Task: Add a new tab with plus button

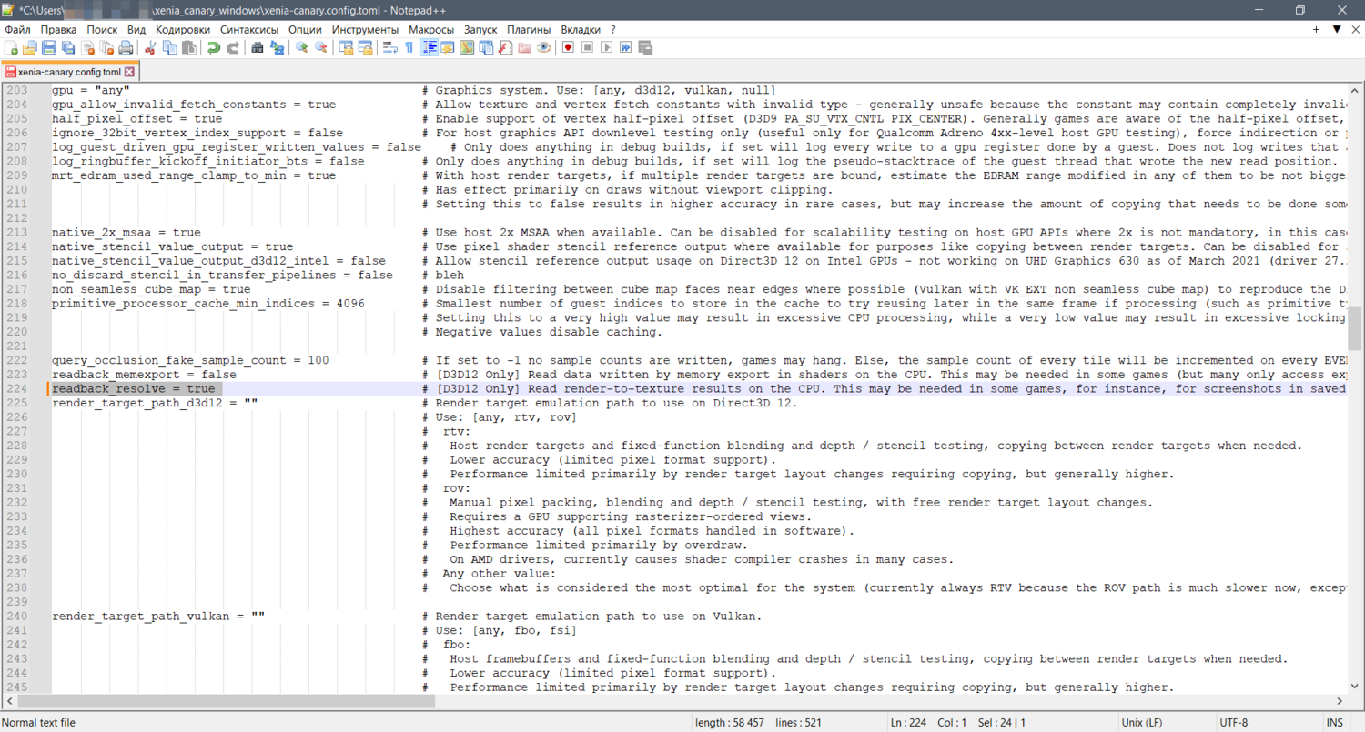Action: click(1316, 30)
